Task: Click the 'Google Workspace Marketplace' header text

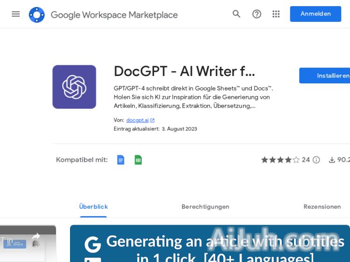Action: click(x=114, y=15)
